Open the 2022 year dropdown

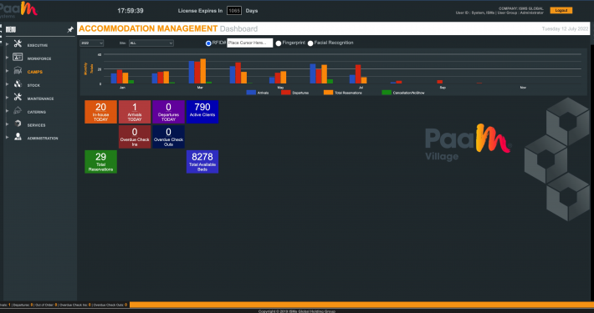[x=92, y=43]
